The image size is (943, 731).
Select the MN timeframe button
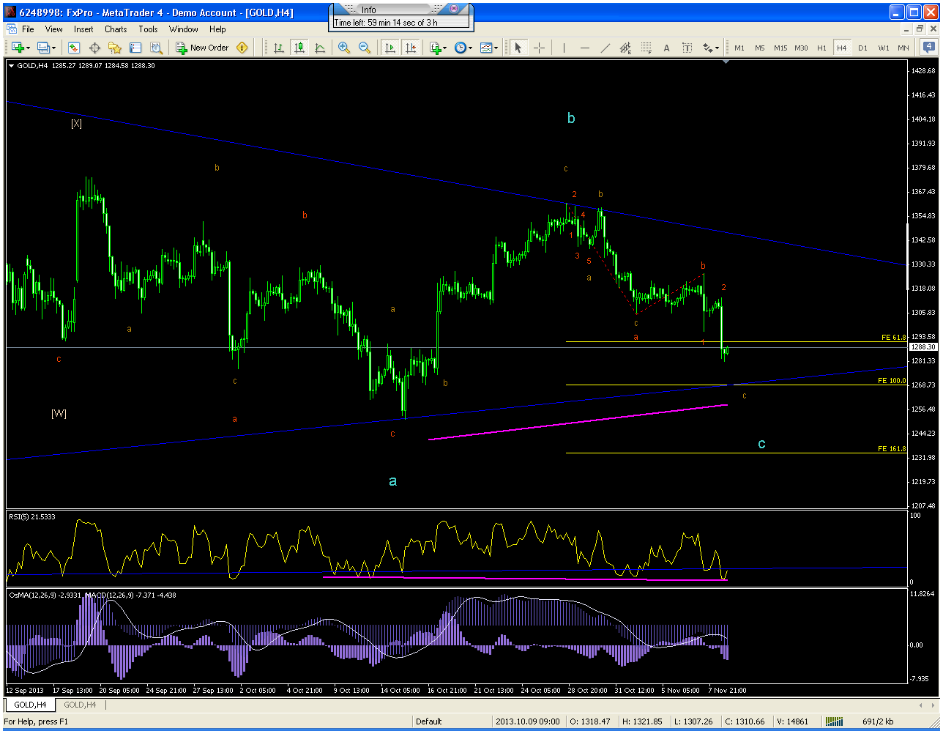[903, 48]
